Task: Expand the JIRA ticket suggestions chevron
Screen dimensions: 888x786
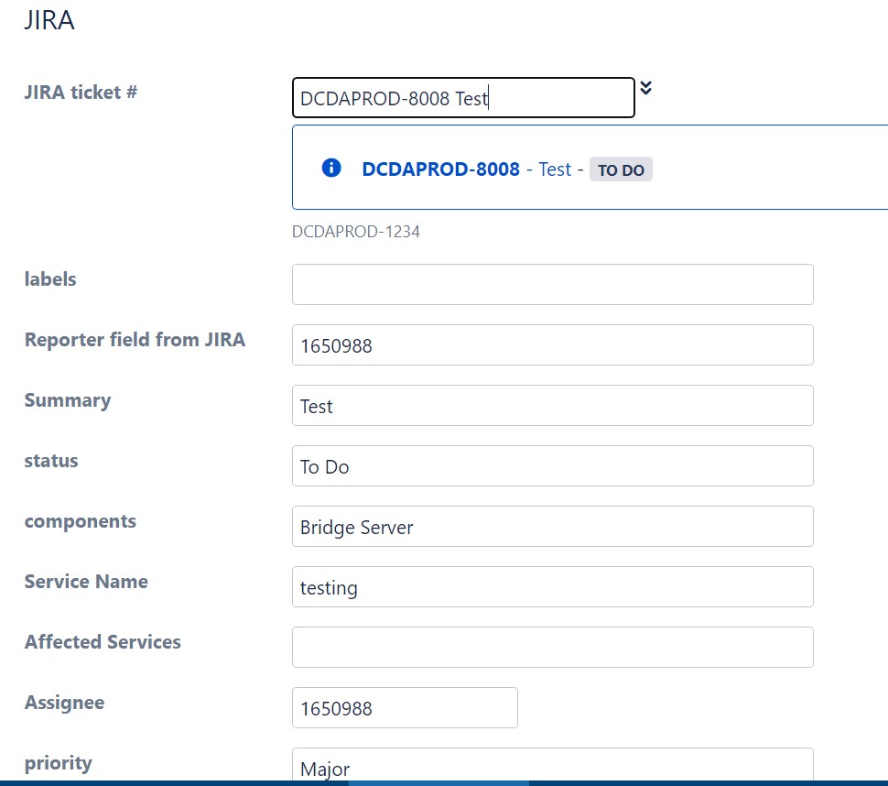Action: tap(646, 88)
